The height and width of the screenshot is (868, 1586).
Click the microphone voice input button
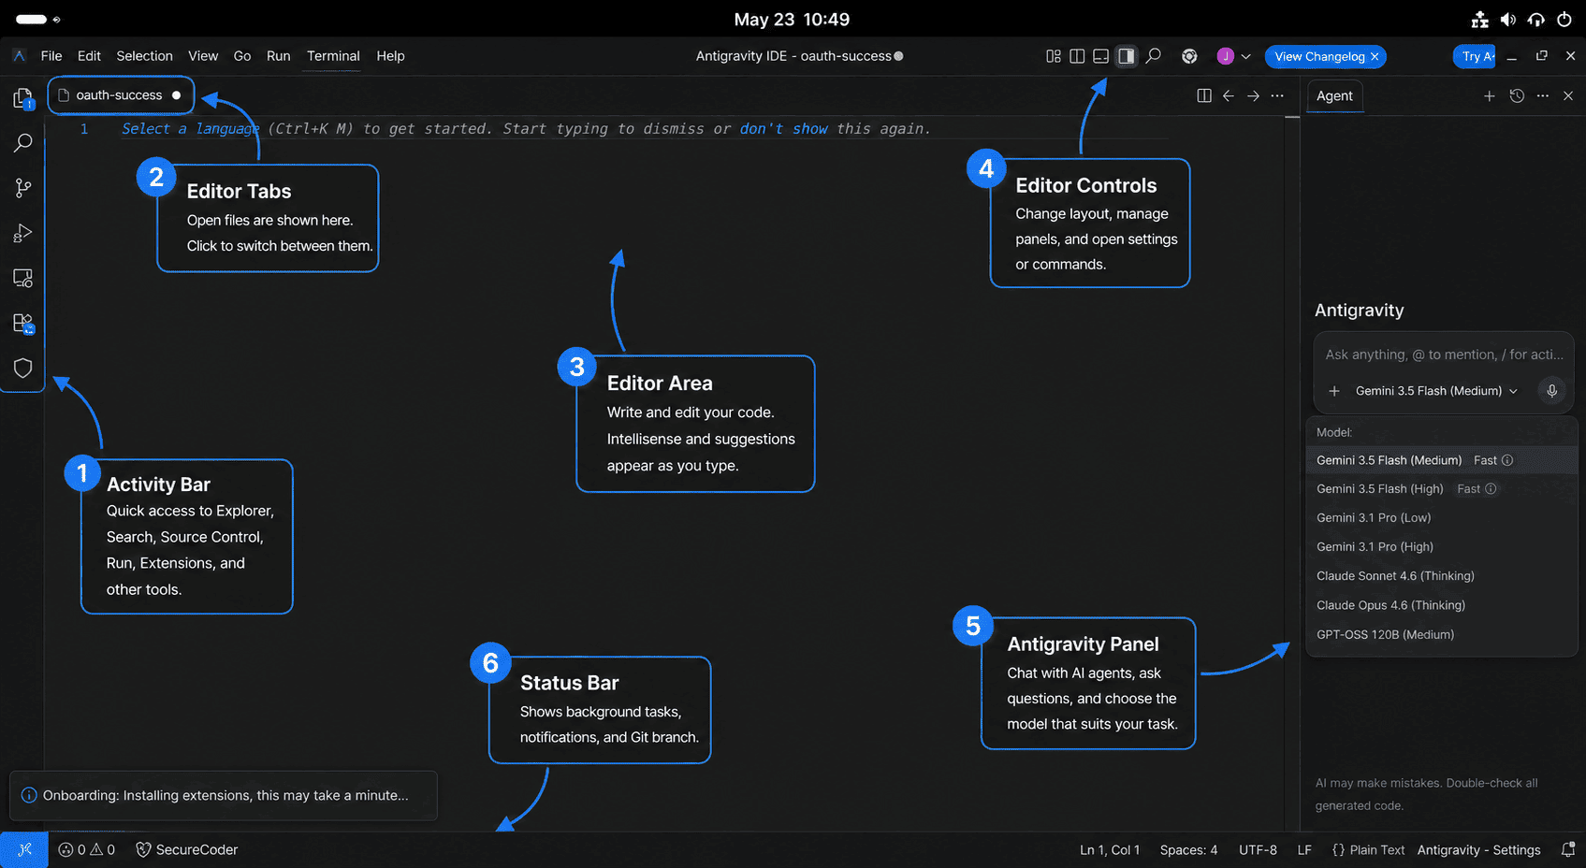tap(1551, 391)
